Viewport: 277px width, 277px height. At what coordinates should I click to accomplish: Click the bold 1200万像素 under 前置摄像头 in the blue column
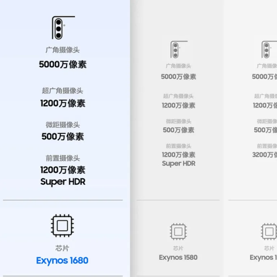(63, 170)
